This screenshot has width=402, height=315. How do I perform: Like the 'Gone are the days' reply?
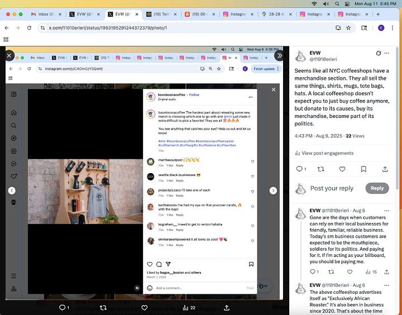(350, 272)
